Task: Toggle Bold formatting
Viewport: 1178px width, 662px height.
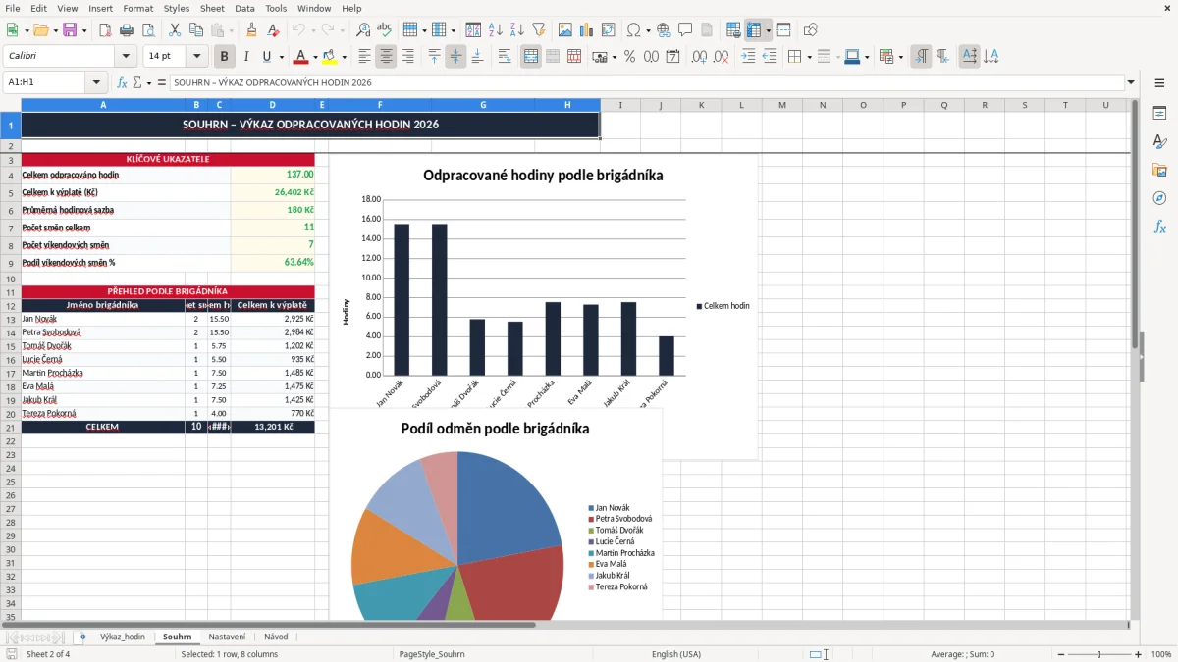Action: click(224, 57)
